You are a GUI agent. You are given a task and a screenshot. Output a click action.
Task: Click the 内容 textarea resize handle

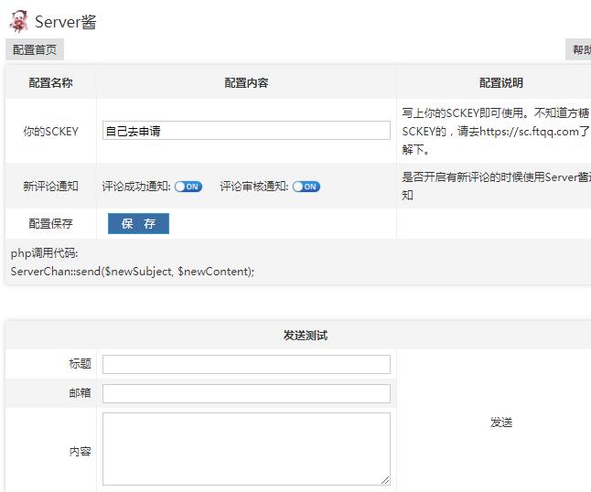[x=385, y=480]
